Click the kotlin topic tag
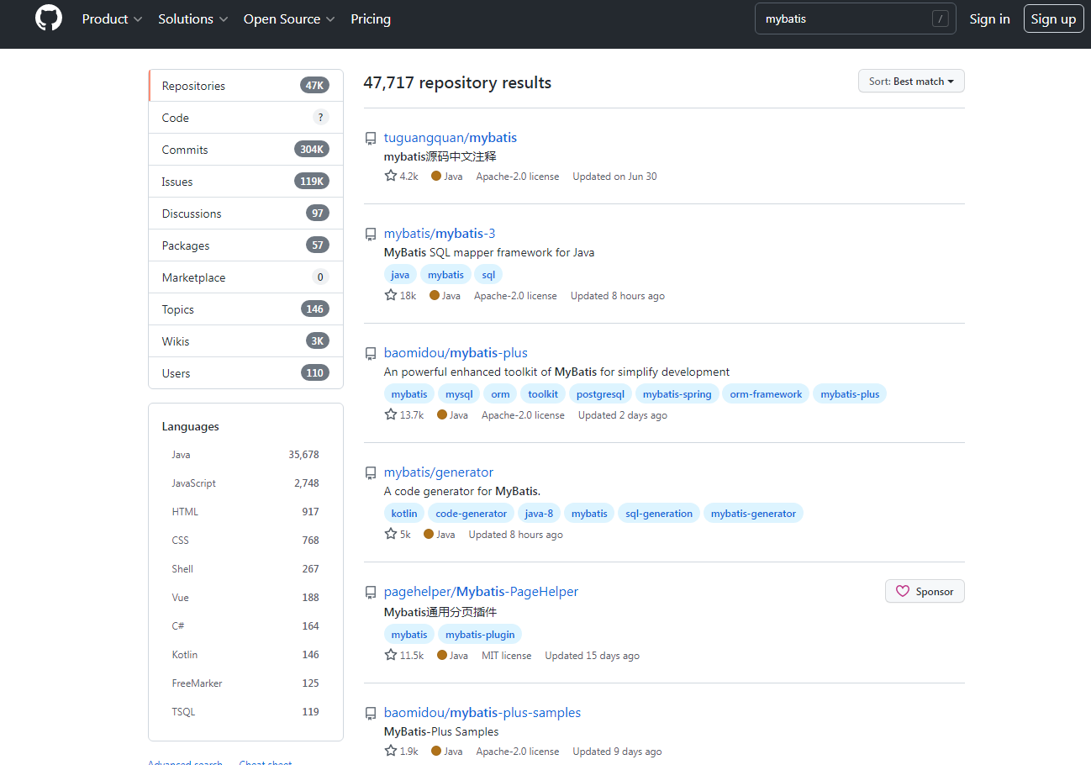 (x=404, y=514)
